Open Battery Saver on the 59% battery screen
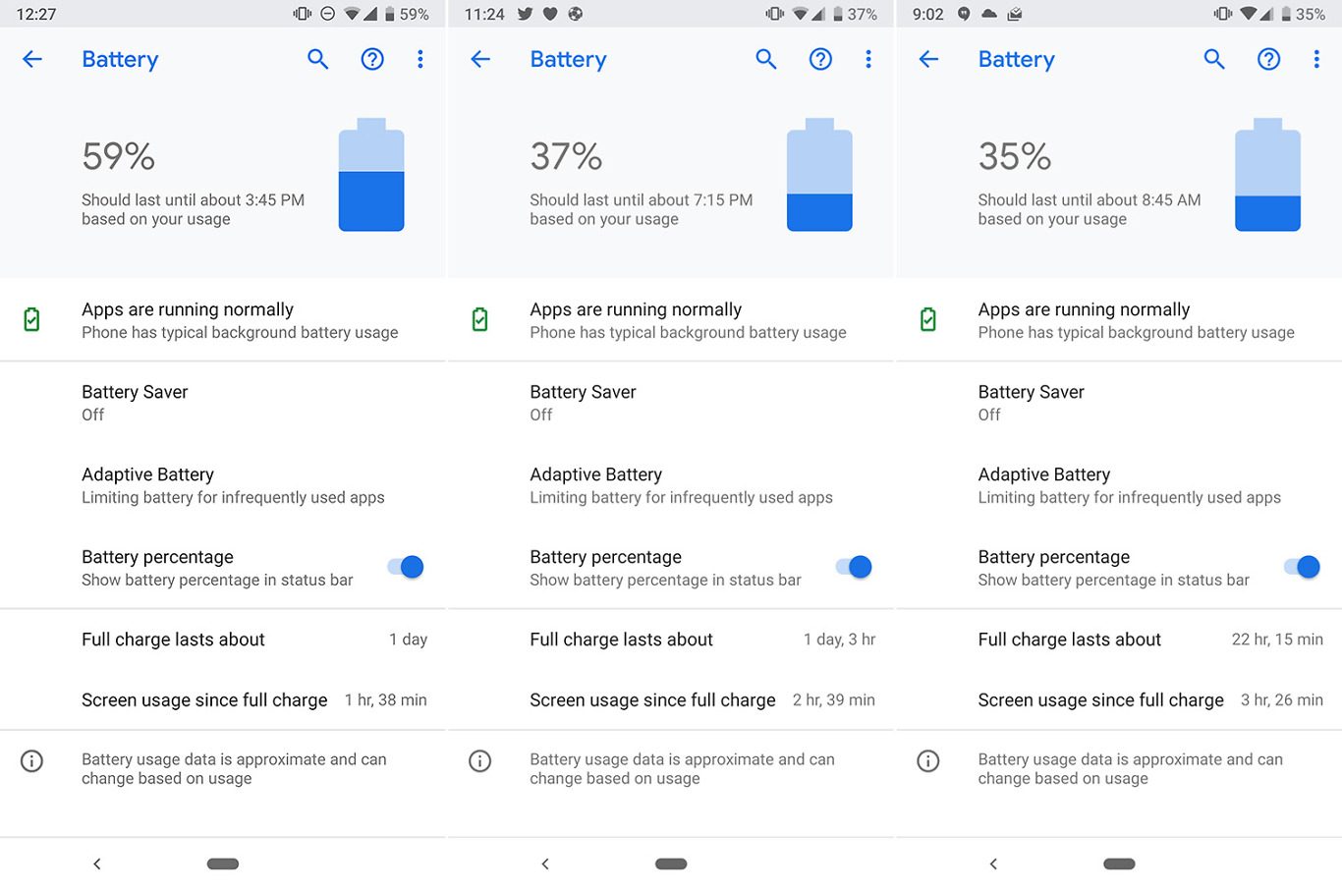 [135, 403]
